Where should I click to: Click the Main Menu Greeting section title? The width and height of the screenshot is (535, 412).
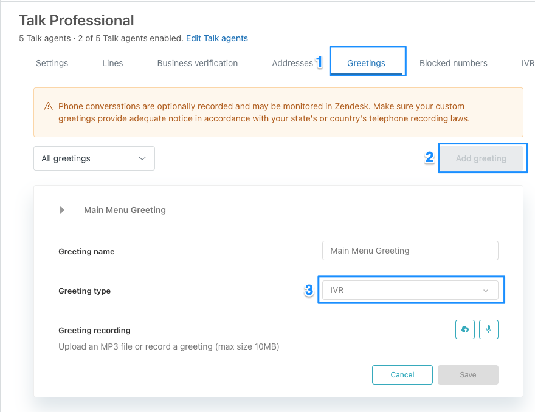click(125, 210)
